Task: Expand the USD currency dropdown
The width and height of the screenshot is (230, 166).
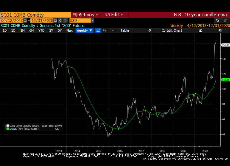Action: [92, 20]
